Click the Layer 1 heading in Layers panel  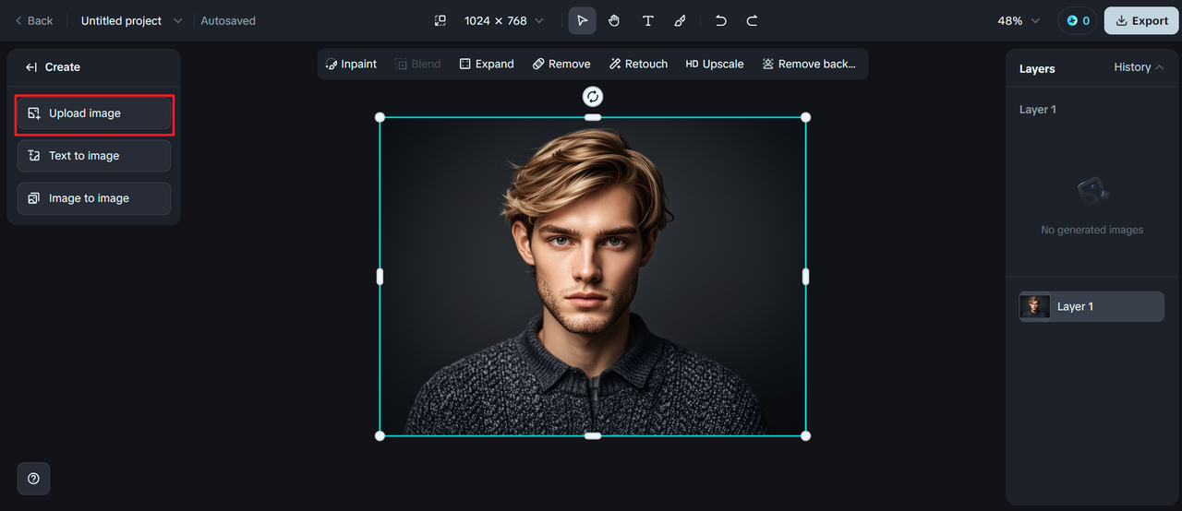[1038, 109]
